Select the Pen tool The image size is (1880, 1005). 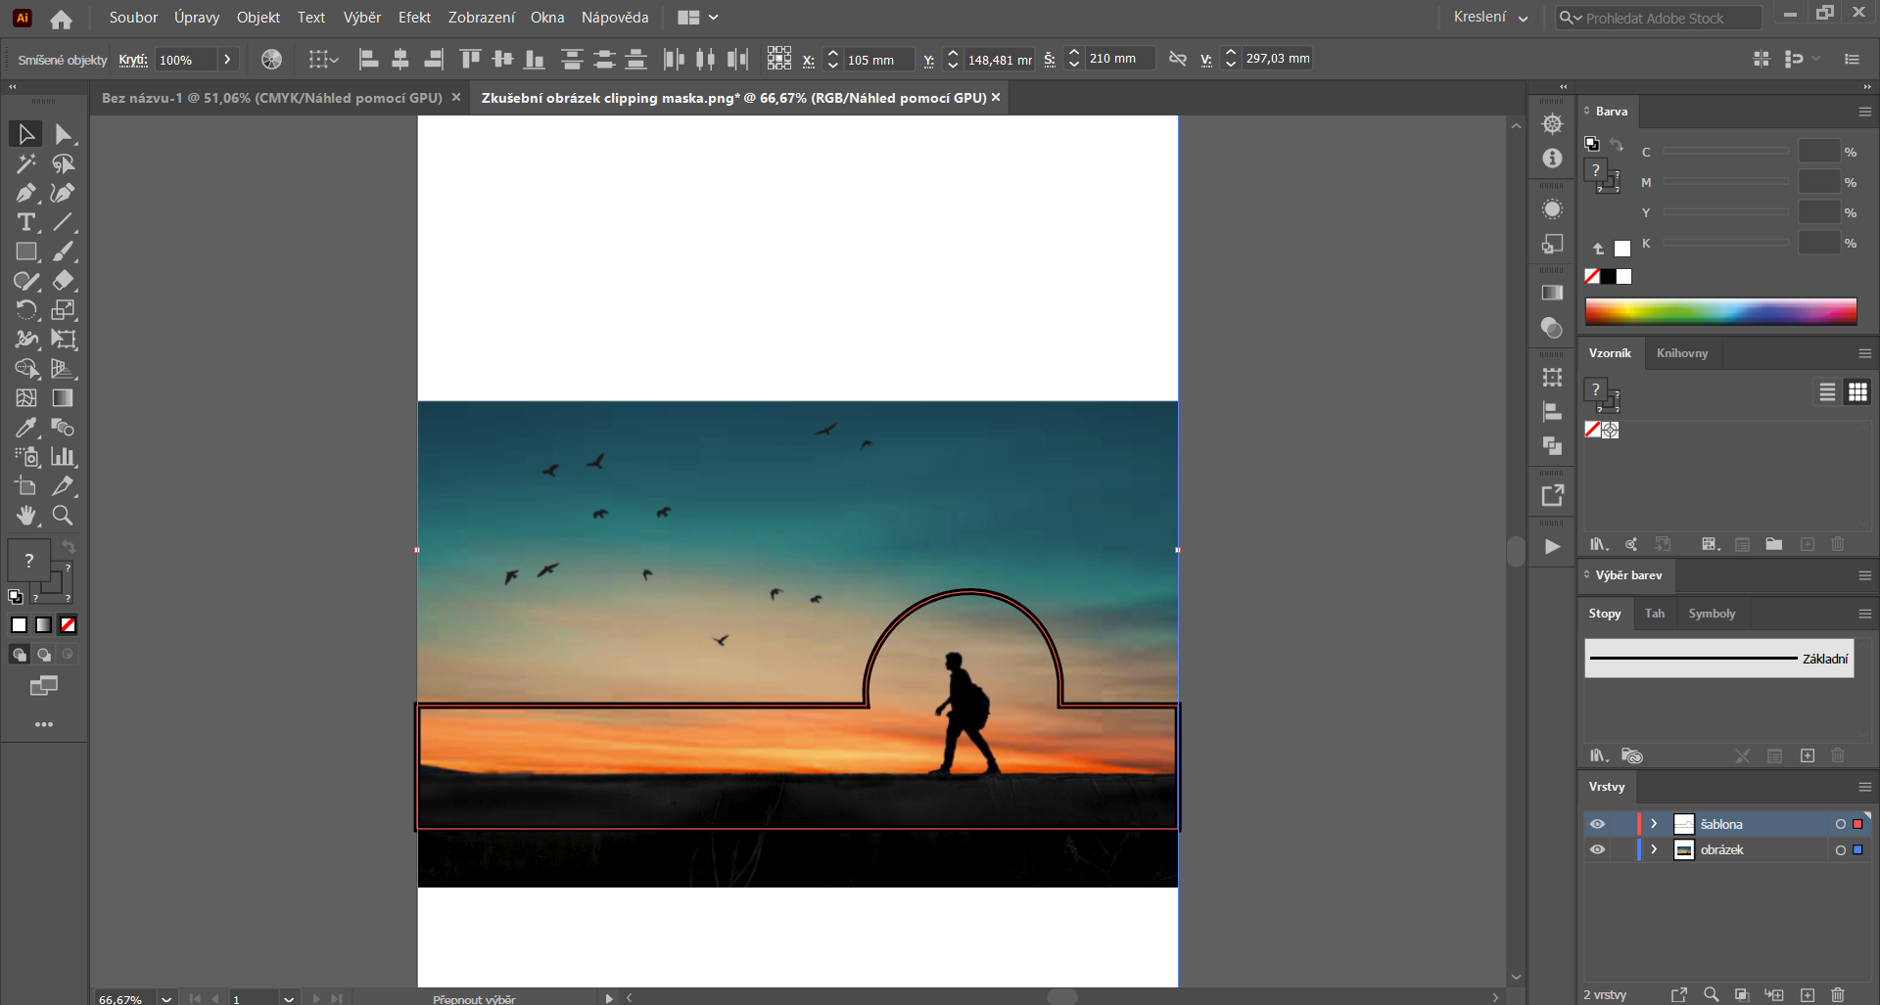[25, 193]
